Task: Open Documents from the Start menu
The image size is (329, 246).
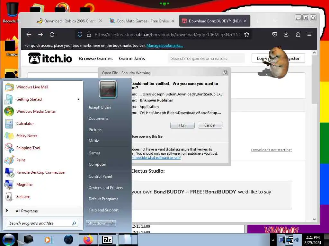Action: pos(98,119)
